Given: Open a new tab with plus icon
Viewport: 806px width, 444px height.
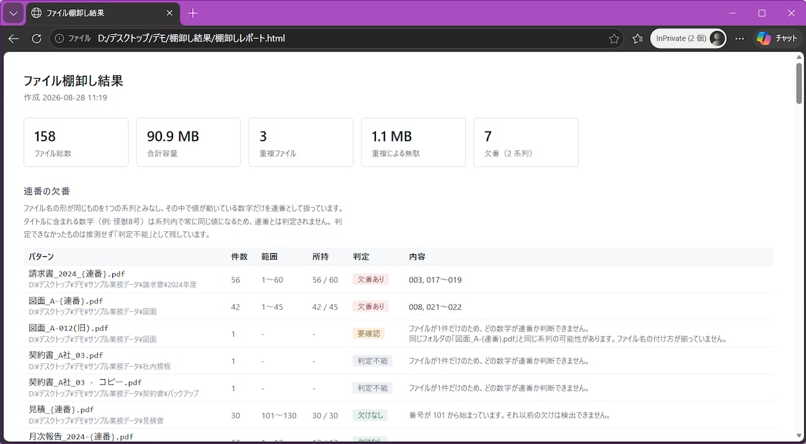Looking at the screenshot, I should [x=193, y=13].
